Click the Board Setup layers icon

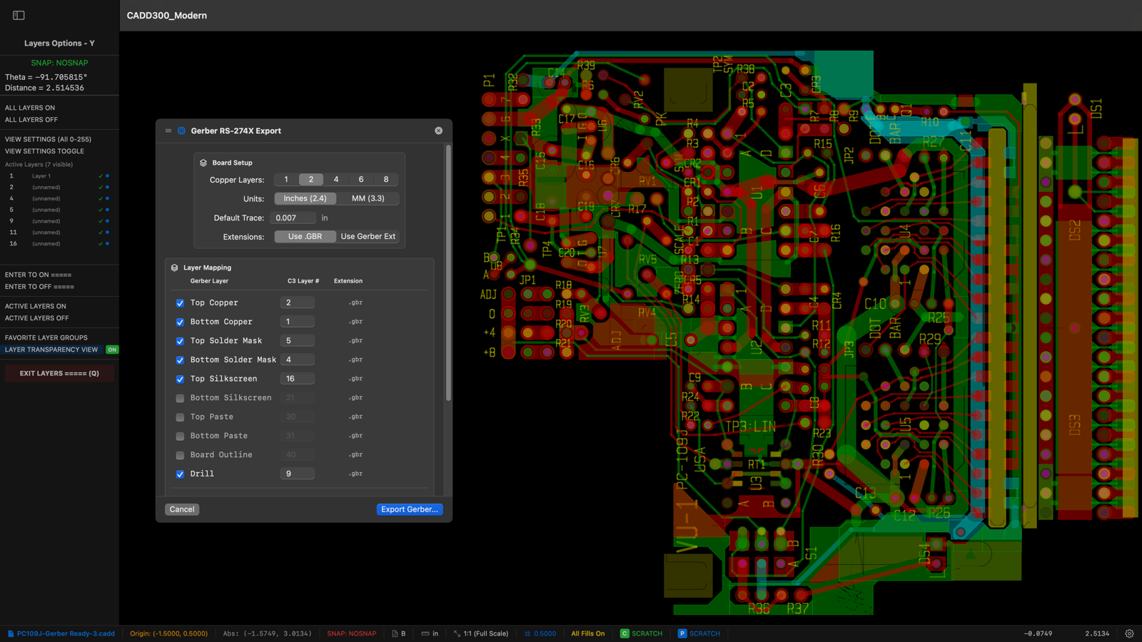point(203,163)
